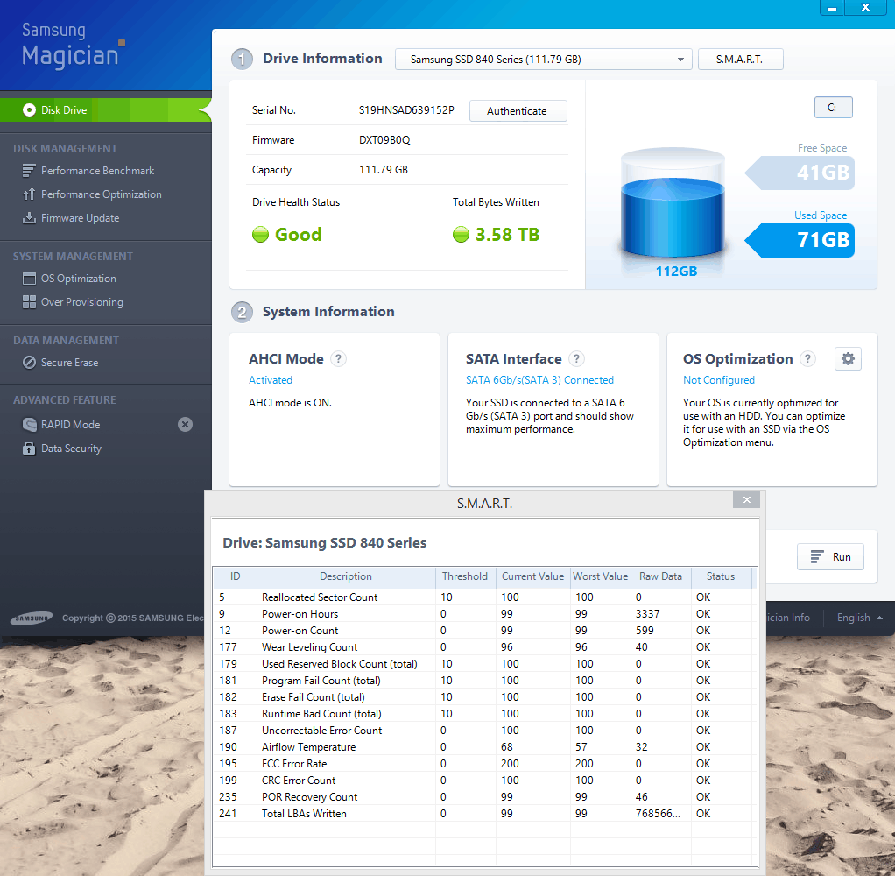Click the RAPID Mode sidebar icon
Image resolution: width=895 pixels, height=876 pixels.
[x=29, y=424]
